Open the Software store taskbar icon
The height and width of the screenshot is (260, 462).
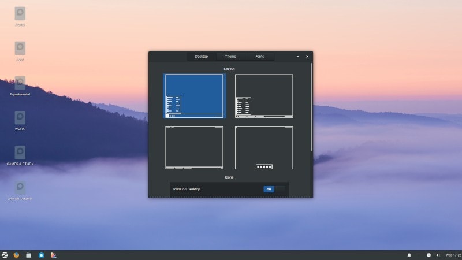41,255
